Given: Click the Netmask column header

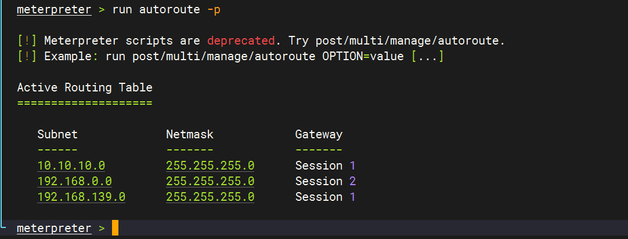Looking at the screenshot, I should (190, 134).
